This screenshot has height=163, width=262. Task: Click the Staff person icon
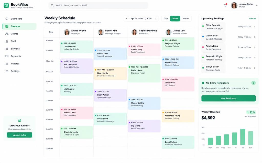tap(7, 41)
